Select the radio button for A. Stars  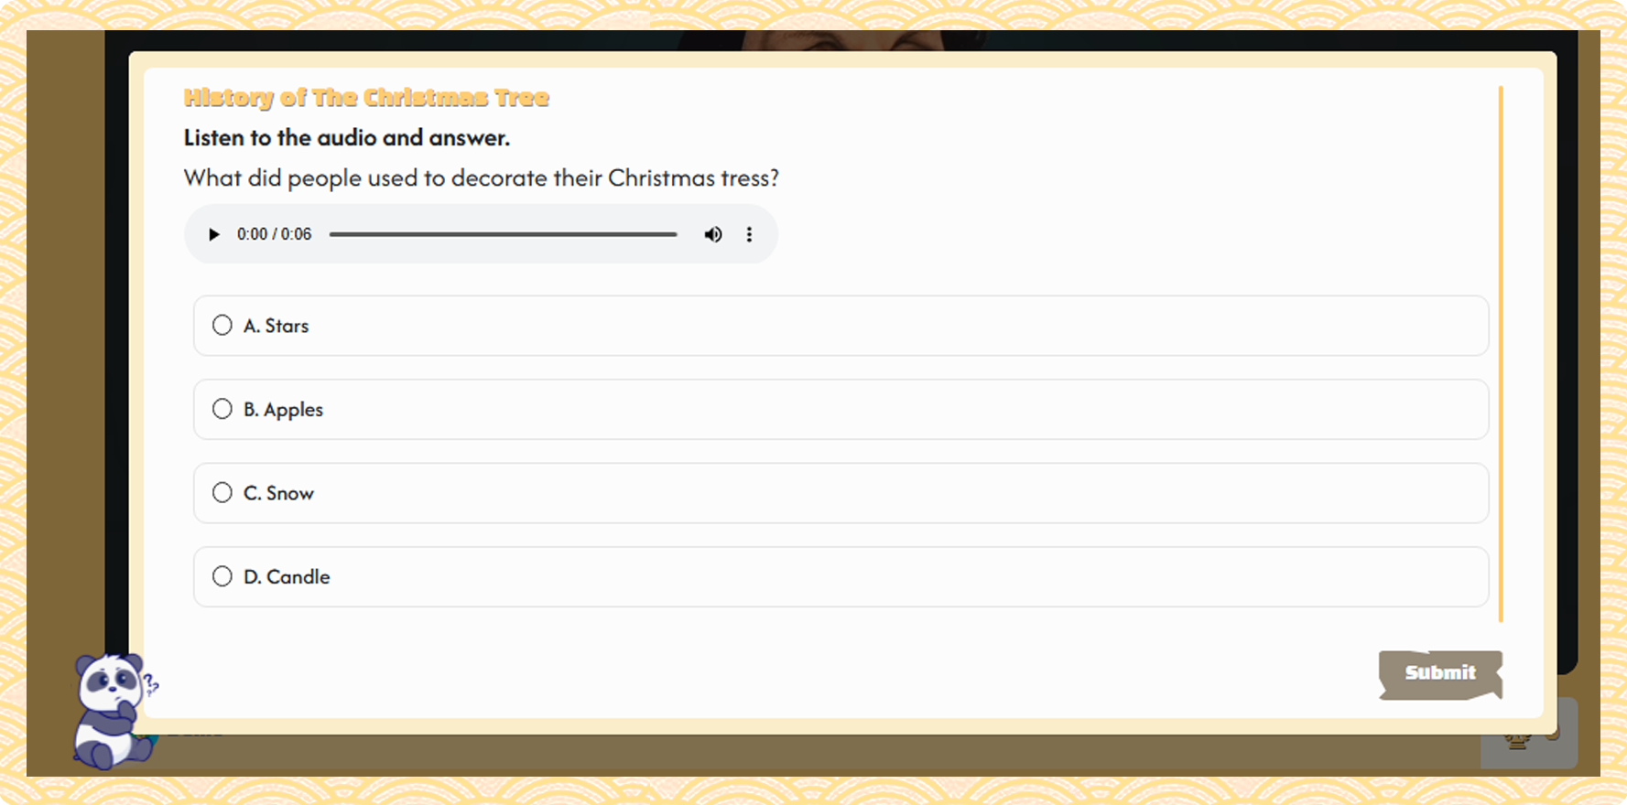pos(222,326)
